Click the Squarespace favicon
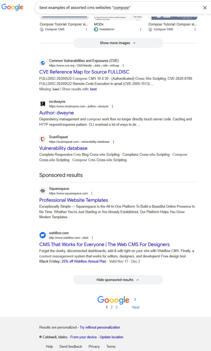The width and height of the screenshot is (211, 351). click(x=43, y=191)
